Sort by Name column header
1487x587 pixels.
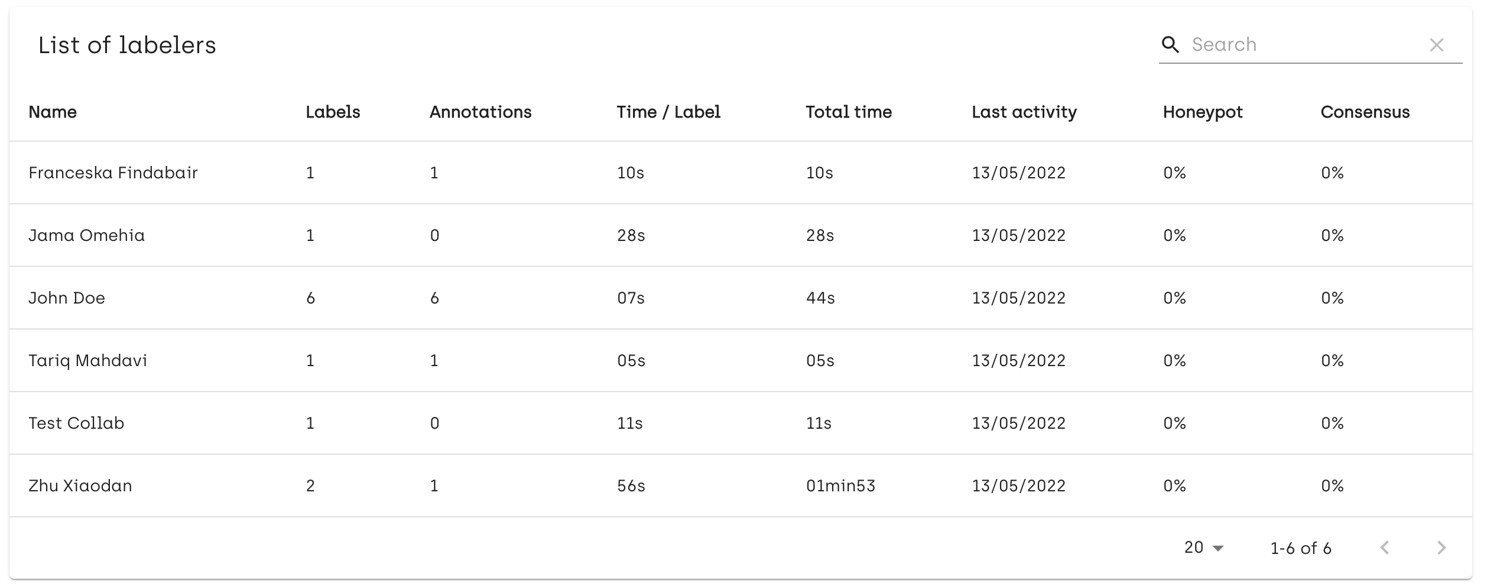click(x=53, y=112)
